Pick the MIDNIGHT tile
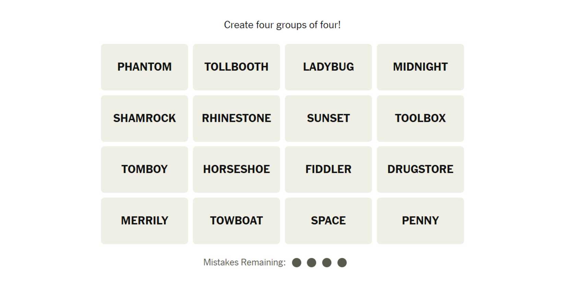 pos(420,67)
